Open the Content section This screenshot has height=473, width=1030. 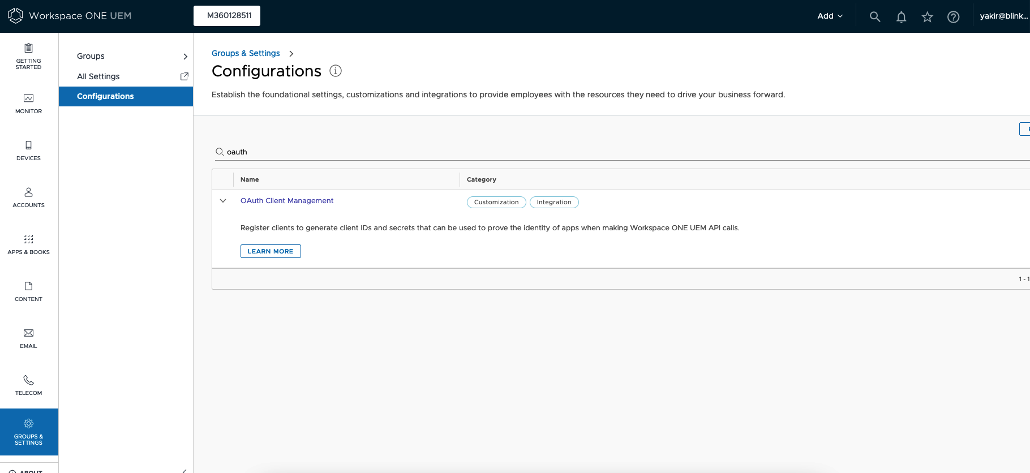pos(28,292)
